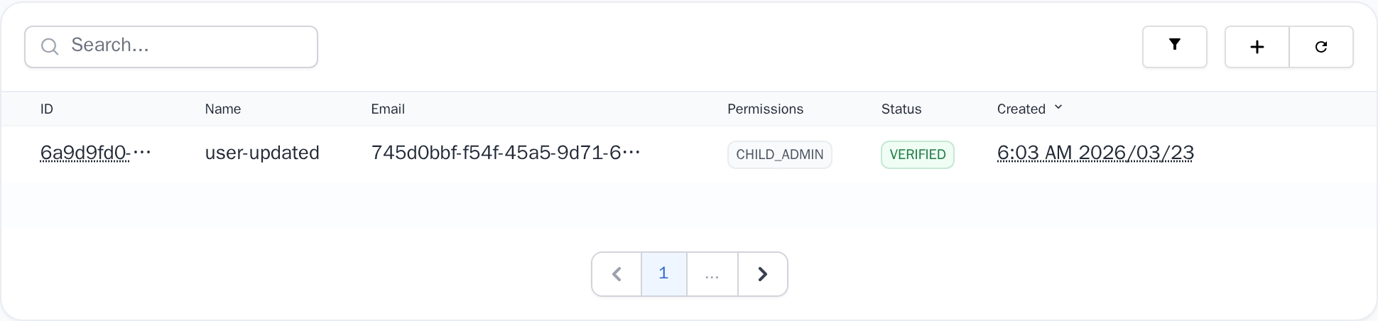
Task: Select page 1 in pagination
Action: (663, 274)
